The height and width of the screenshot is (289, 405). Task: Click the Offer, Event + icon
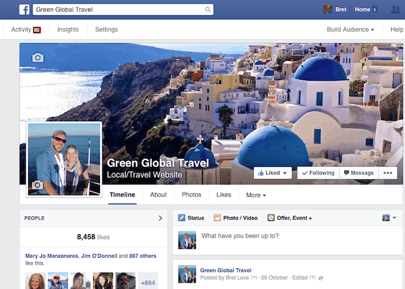pyautogui.click(x=271, y=218)
